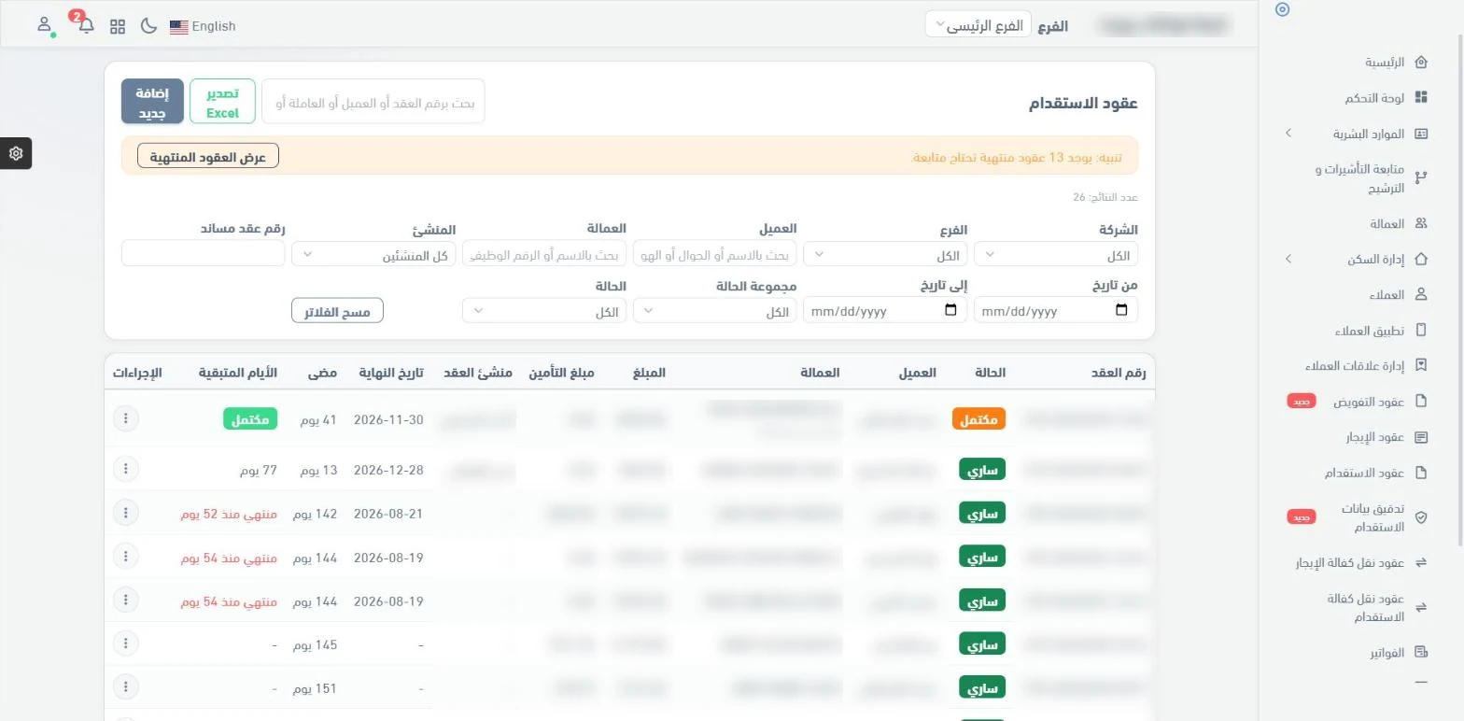The width and height of the screenshot is (1464, 721).
Task: Open the الفرع filter dropdown
Action: click(x=885, y=254)
